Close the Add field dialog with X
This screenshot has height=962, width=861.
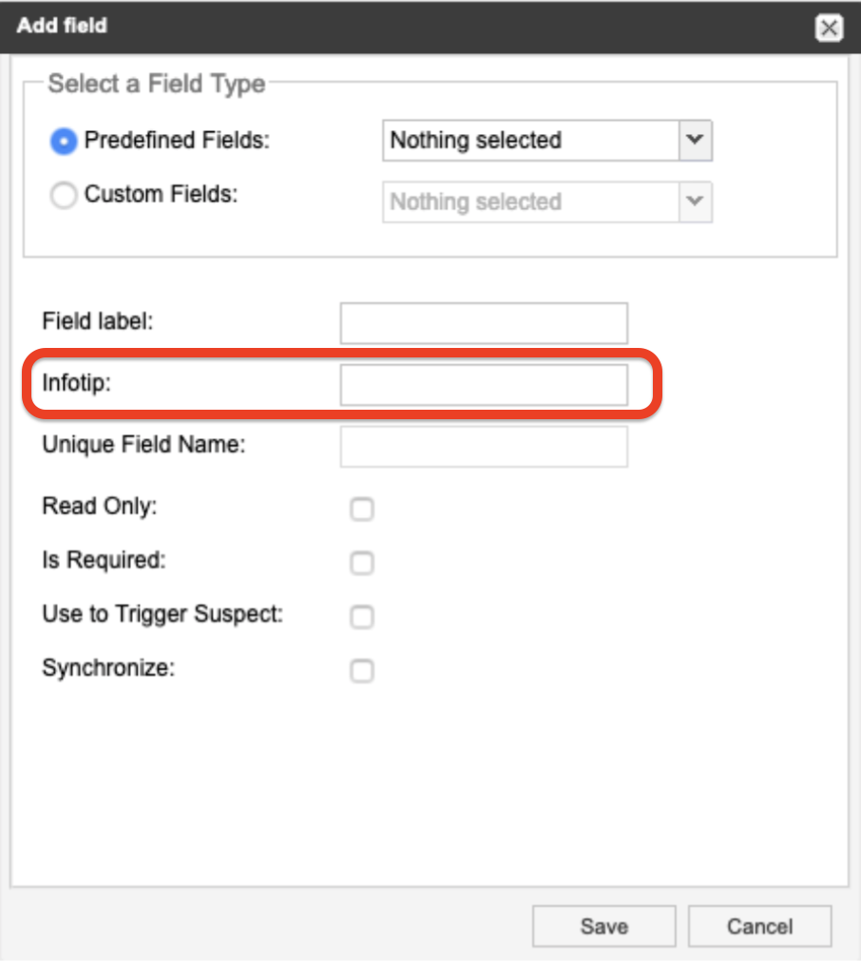829,28
